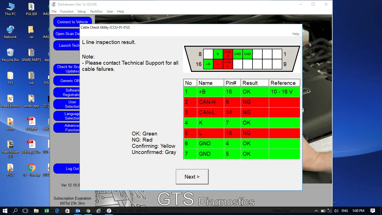This screenshot has height=215, width=382.
Task: Open the TechDoc menu
Action: [x=96, y=11]
